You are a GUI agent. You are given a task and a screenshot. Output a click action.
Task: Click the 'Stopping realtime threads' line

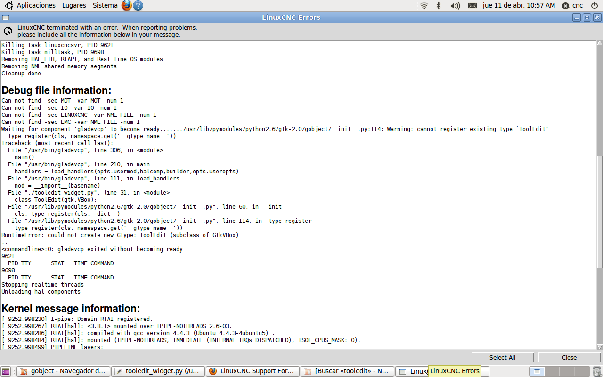coord(42,285)
